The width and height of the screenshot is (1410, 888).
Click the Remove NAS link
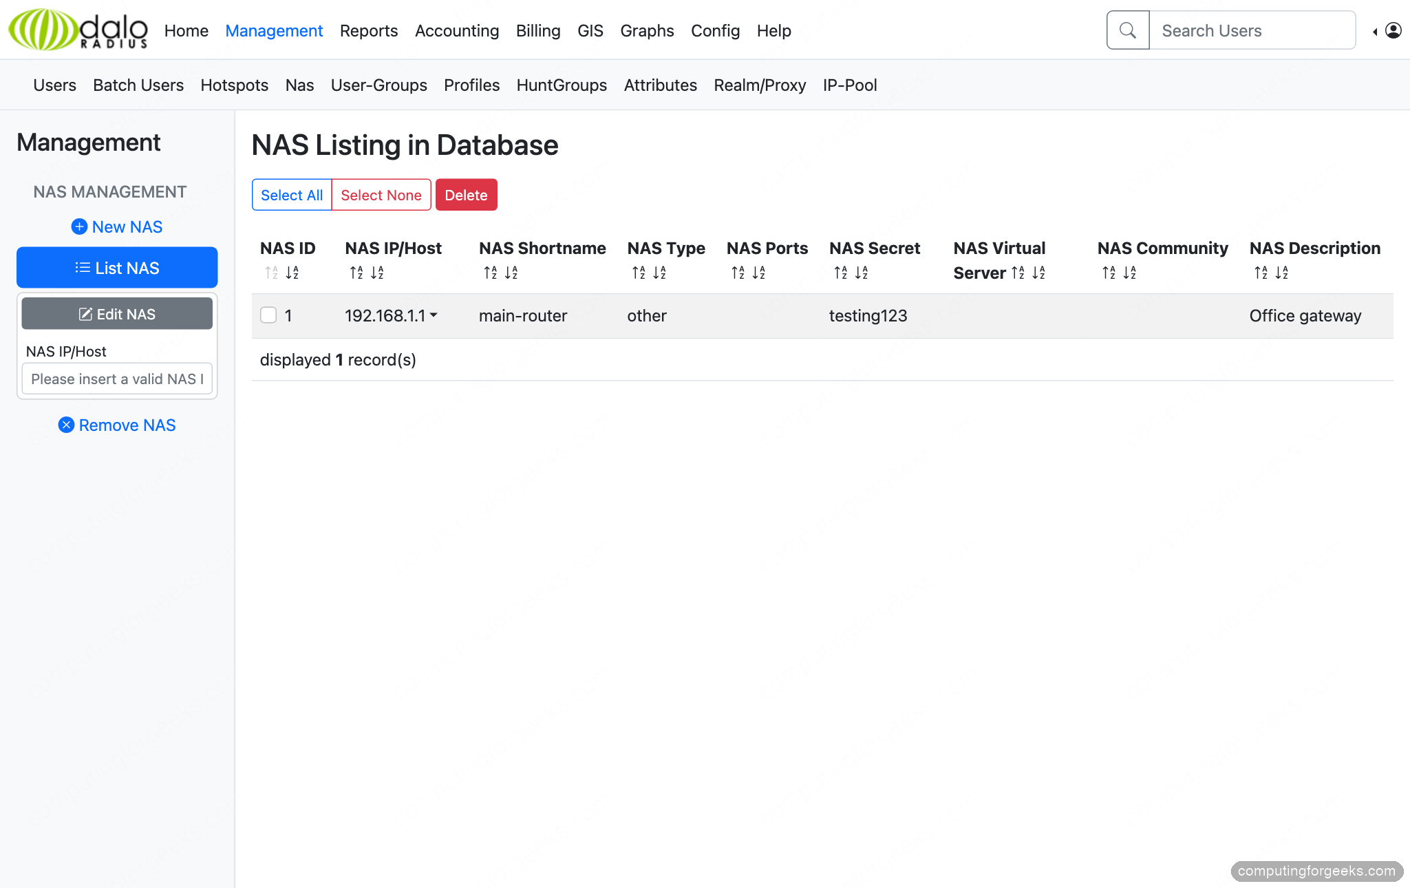click(117, 425)
